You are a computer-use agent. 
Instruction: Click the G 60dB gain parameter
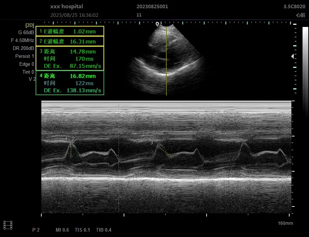[x=26, y=33]
